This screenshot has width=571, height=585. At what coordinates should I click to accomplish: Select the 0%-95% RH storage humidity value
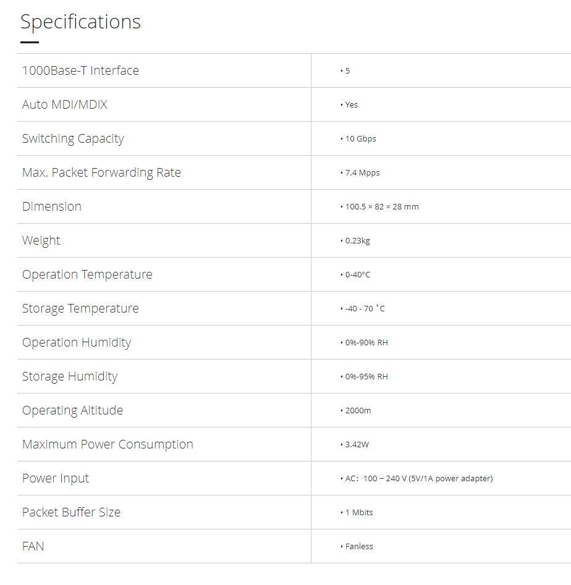click(366, 377)
